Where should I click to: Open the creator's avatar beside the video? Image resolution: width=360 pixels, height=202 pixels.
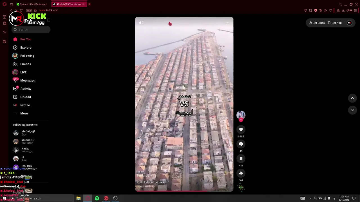click(241, 115)
